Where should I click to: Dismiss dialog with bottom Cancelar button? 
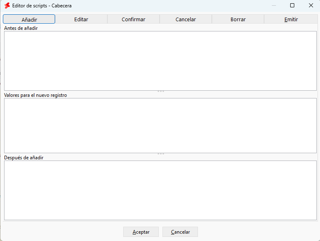[180, 232]
